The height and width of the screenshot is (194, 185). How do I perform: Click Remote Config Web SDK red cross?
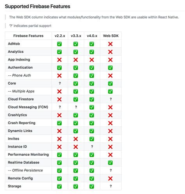(x=110, y=178)
